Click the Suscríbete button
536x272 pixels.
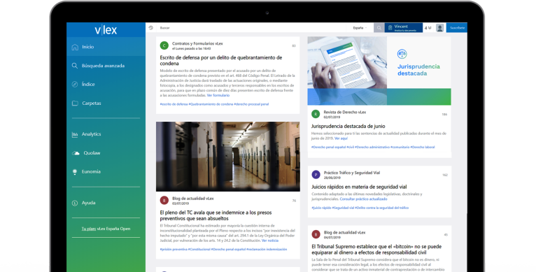(x=457, y=28)
